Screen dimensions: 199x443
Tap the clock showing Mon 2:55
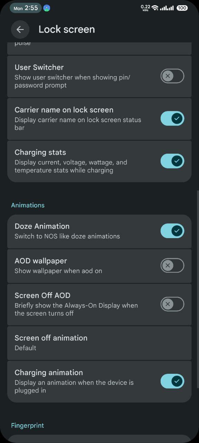(x=26, y=8)
